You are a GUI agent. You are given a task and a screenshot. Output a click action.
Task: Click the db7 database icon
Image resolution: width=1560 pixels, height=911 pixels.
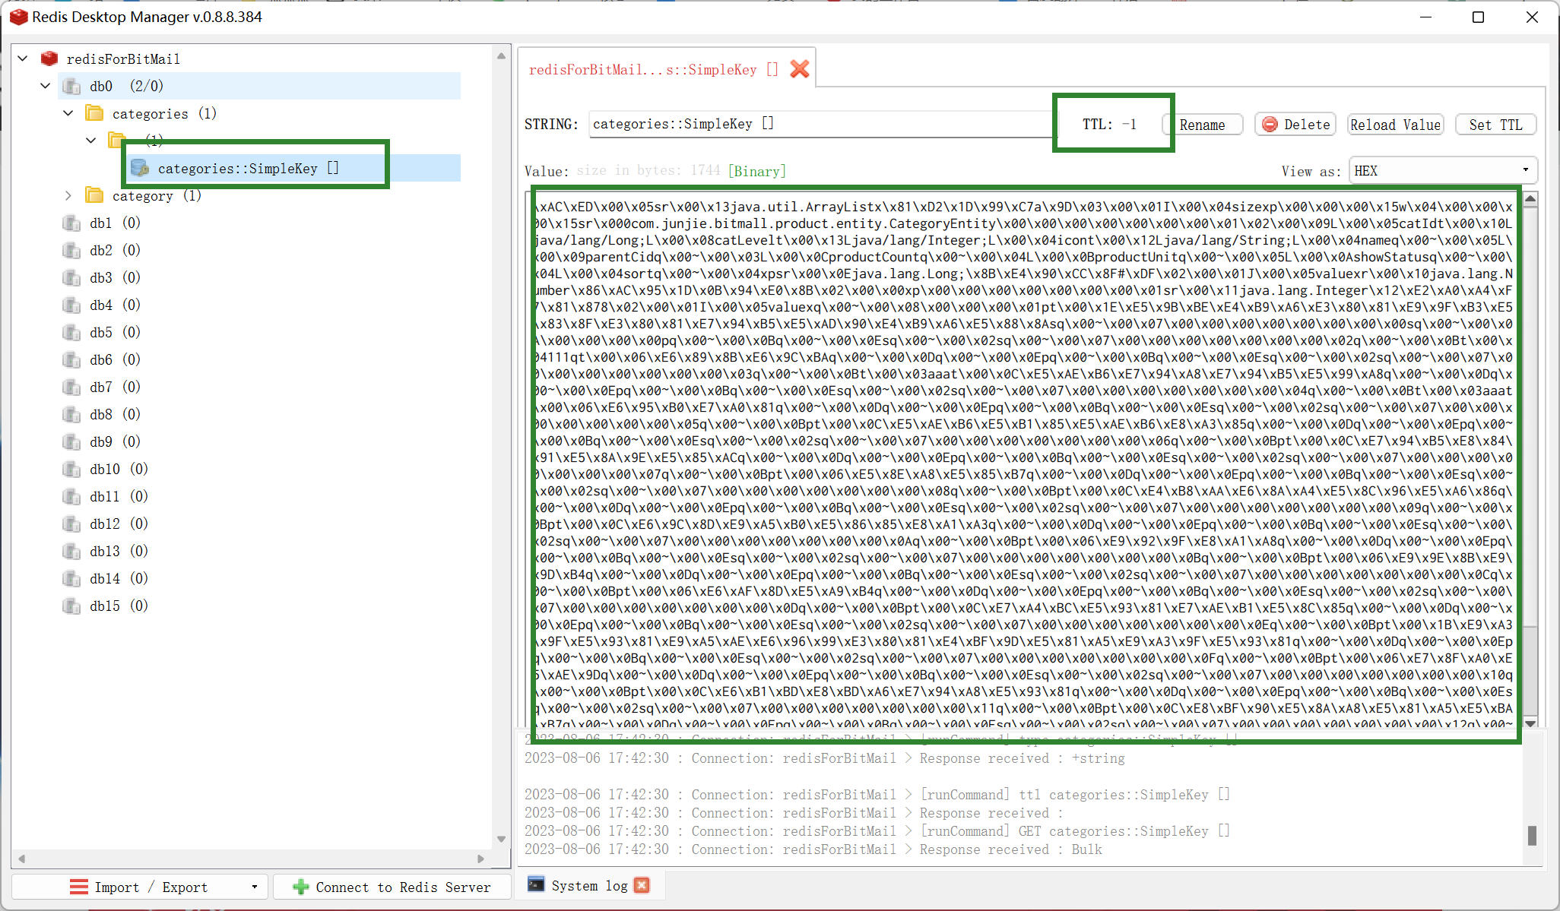pyautogui.click(x=71, y=387)
